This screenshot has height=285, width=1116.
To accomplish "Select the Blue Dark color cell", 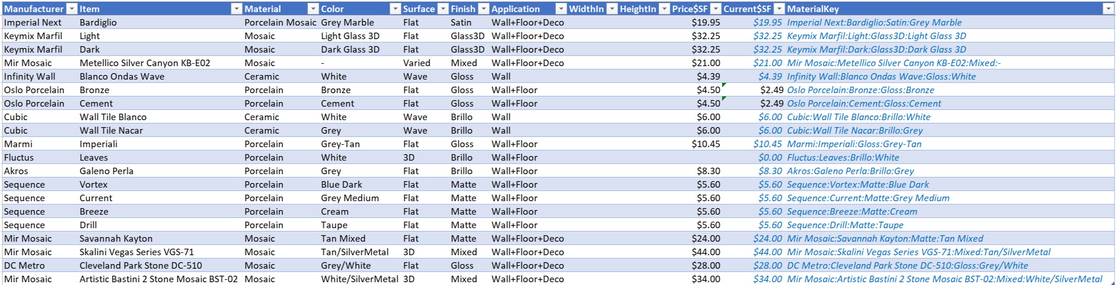I will pyautogui.click(x=360, y=184).
